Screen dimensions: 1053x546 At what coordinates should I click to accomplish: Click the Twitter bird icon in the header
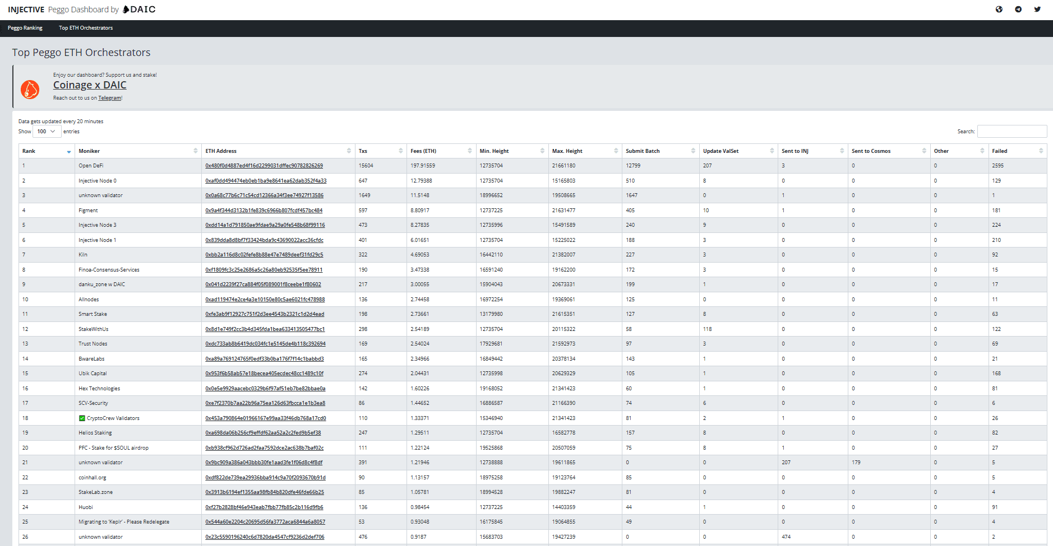tap(1037, 10)
